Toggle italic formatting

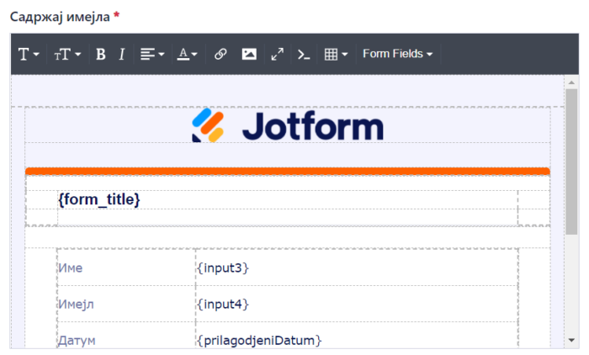[122, 55]
